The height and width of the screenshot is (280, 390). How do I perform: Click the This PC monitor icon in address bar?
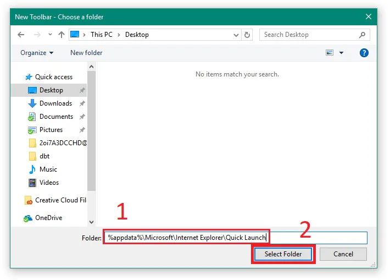(75, 34)
